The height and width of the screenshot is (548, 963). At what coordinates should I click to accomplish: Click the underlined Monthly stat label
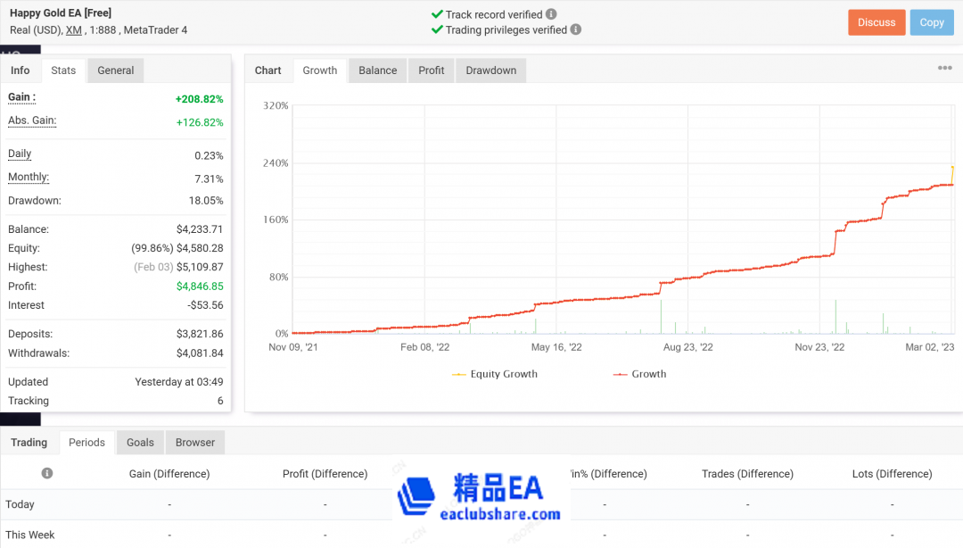(28, 177)
